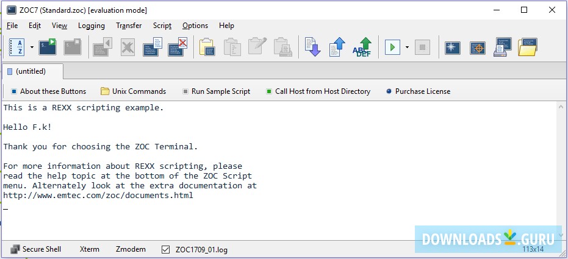Click the 'This is a REXX scripting example.' line
The width and height of the screenshot is (568, 259).
[84, 108]
